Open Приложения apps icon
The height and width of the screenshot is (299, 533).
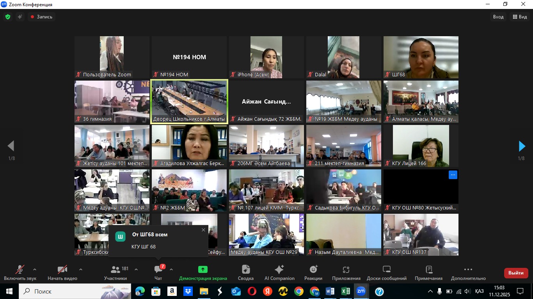[x=346, y=270]
